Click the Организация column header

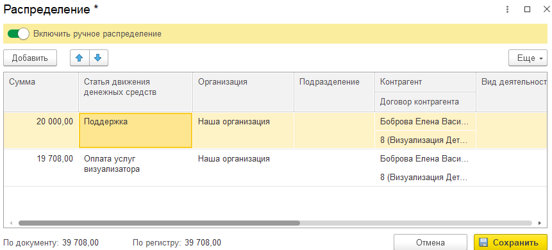click(x=243, y=92)
